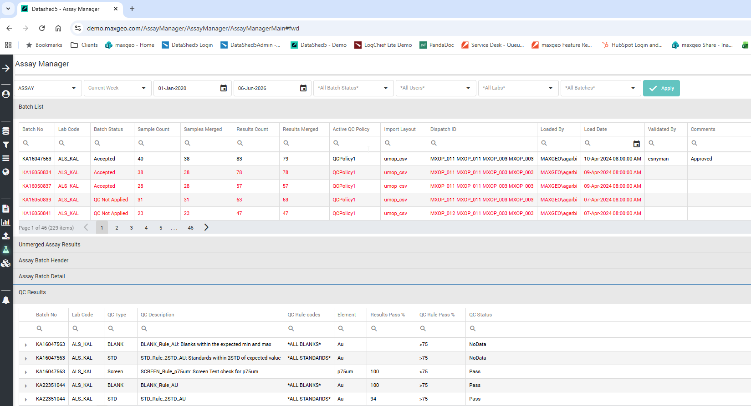Close the Assay Manager browser tab
The image size is (751, 406).
tap(116, 9)
